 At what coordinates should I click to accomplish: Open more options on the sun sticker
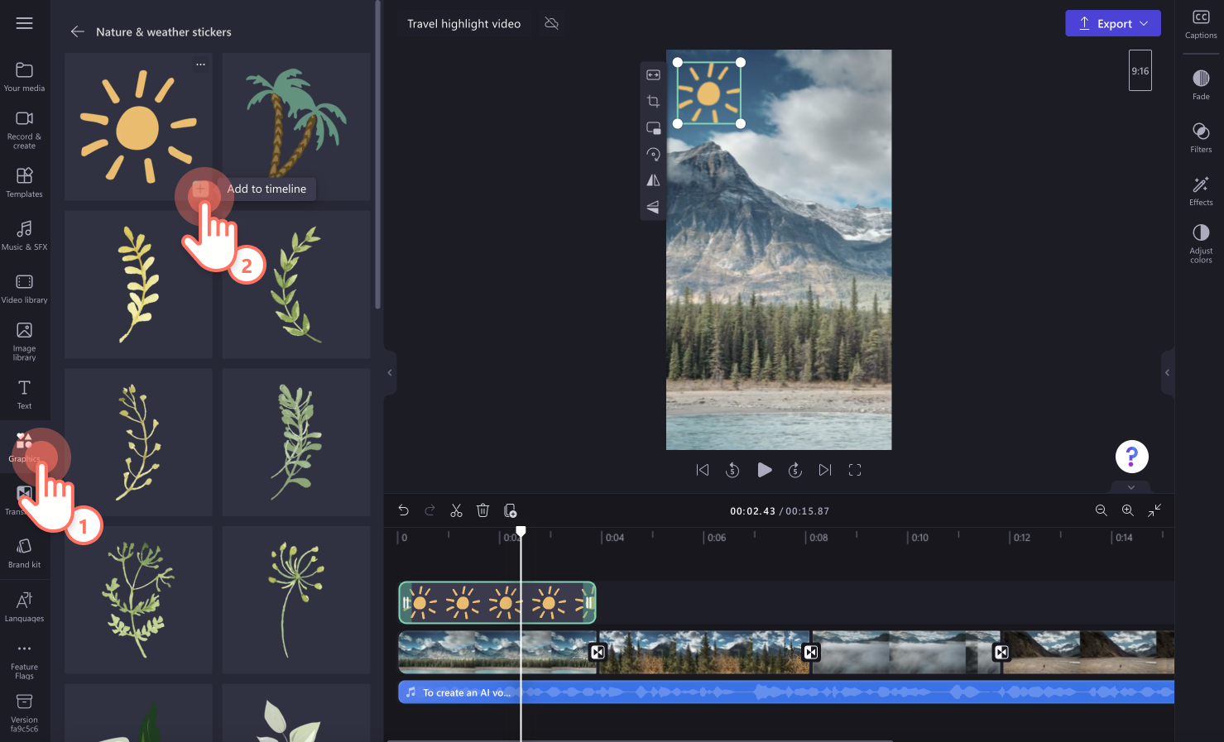click(x=200, y=64)
